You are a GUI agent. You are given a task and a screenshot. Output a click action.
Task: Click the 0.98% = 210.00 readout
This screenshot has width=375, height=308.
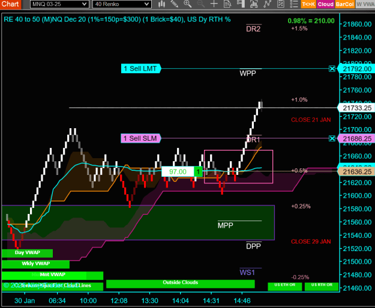click(x=311, y=21)
